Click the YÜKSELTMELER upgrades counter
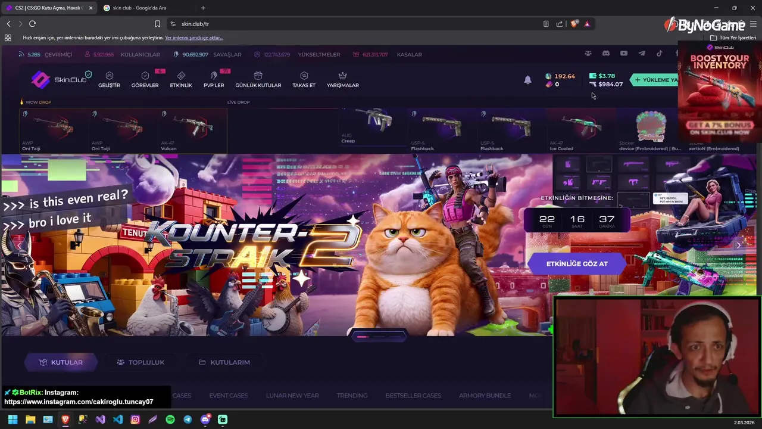 [x=297, y=54]
